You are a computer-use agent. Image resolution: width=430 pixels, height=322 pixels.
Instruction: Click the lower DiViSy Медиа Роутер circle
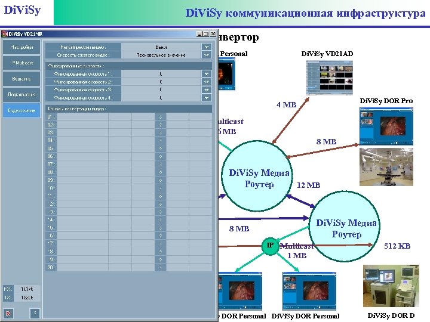tap(345, 226)
